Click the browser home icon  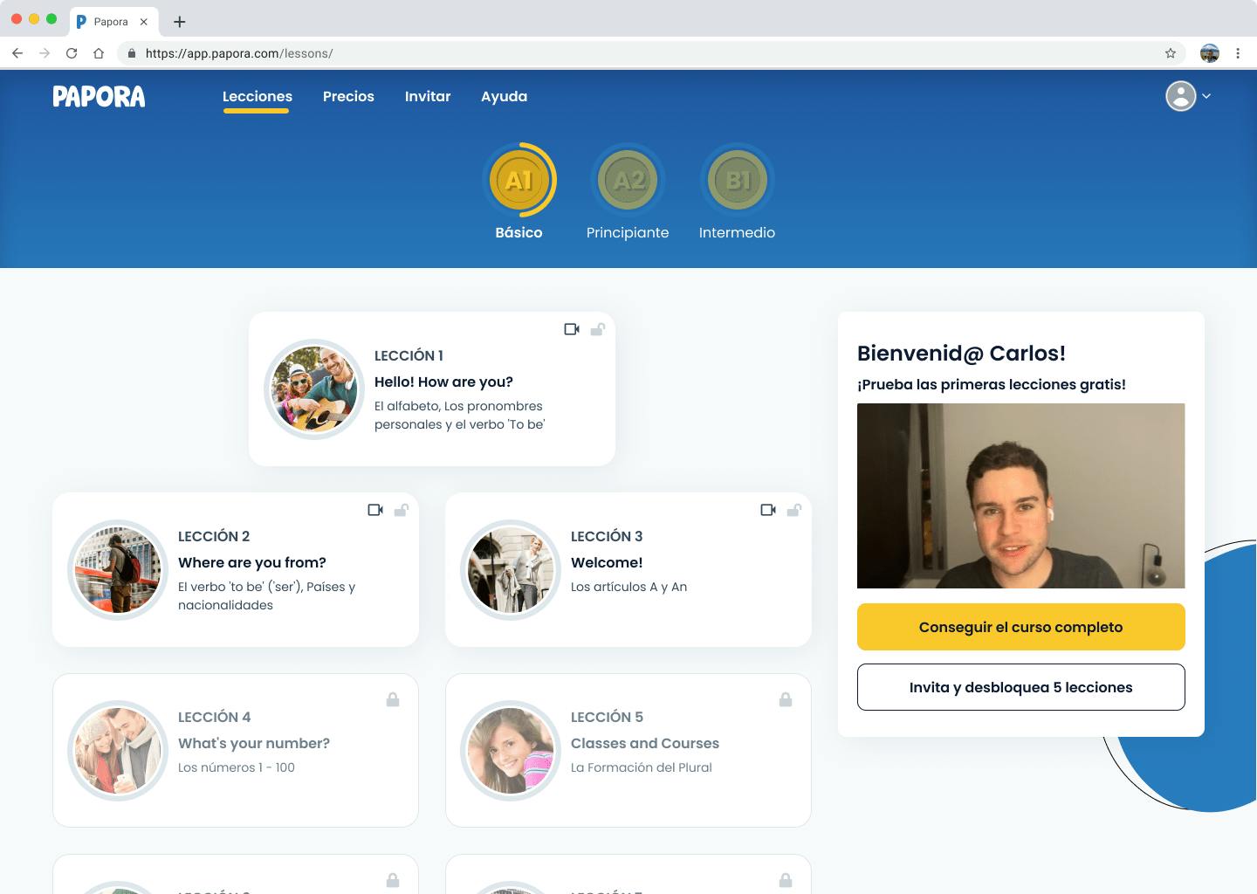pos(99,53)
